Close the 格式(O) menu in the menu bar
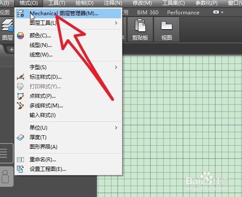The width and height of the screenshot is (242, 197). point(29,3)
